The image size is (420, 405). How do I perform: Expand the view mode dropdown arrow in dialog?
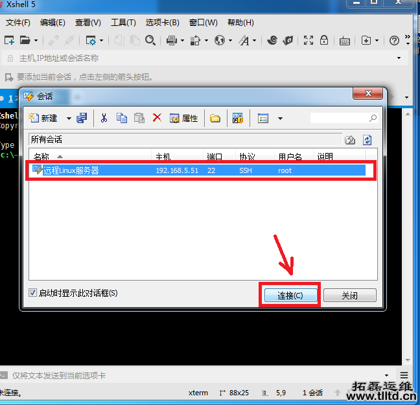(x=280, y=119)
